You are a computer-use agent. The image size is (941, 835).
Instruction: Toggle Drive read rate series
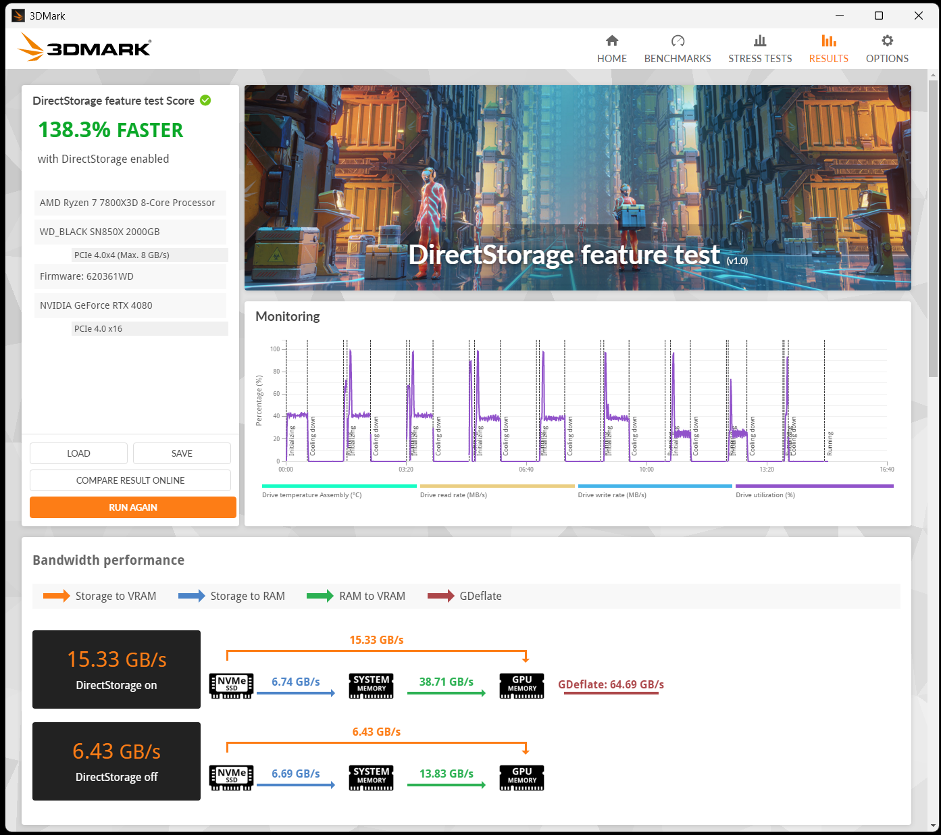497,491
